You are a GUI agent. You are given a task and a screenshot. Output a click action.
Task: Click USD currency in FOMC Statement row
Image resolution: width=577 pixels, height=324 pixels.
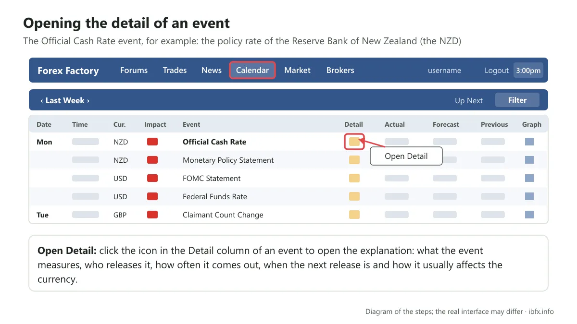[120, 178]
